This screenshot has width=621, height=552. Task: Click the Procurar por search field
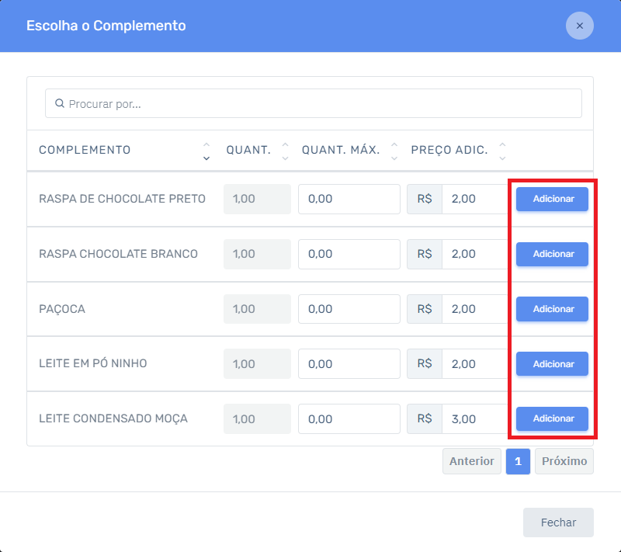(x=233, y=102)
